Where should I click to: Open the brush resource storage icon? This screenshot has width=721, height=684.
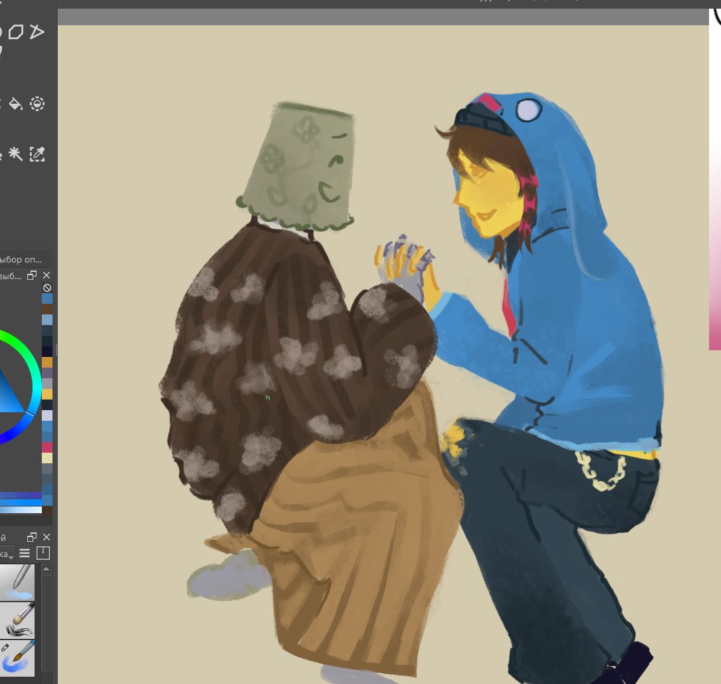(43, 553)
